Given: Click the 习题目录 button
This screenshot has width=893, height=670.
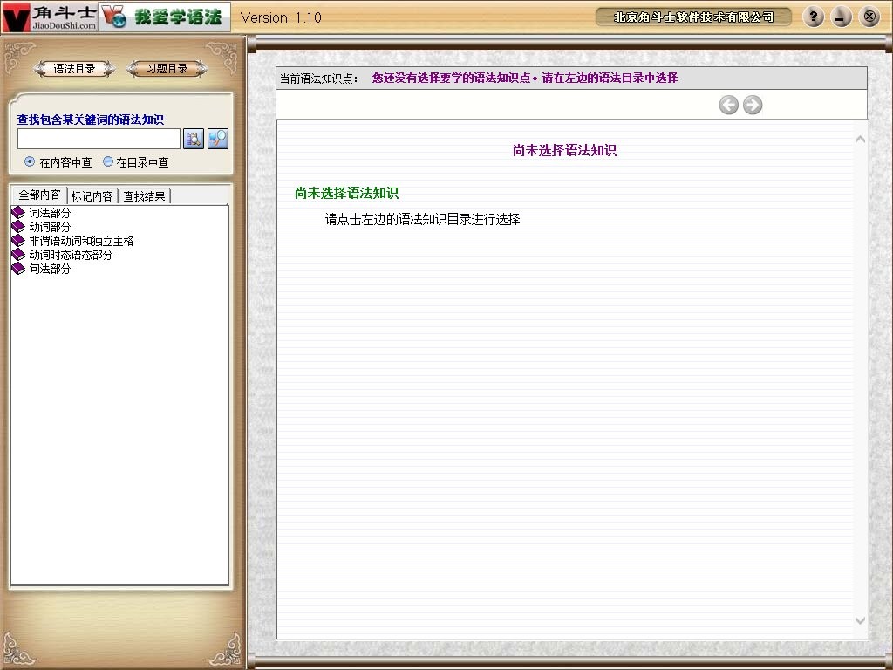Looking at the screenshot, I should 166,68.
